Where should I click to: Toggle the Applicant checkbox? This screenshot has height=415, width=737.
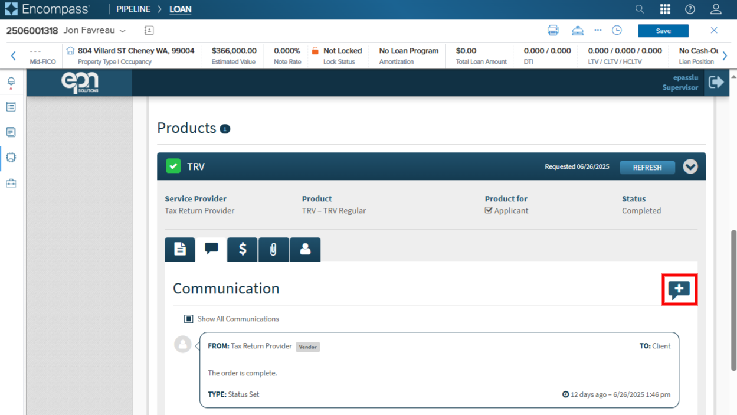(x=489, y=210)
